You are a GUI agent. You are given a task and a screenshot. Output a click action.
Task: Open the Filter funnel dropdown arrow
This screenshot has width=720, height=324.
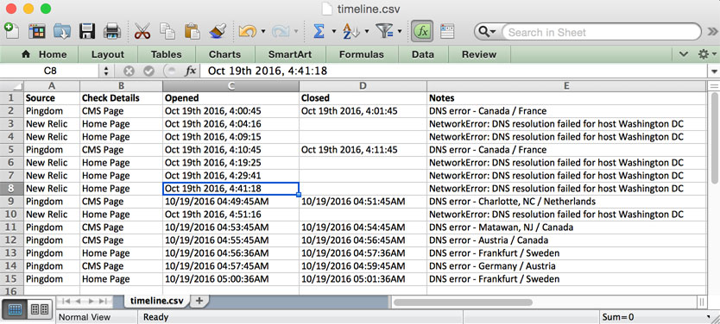pyautogui.click(x=400, y=32)
